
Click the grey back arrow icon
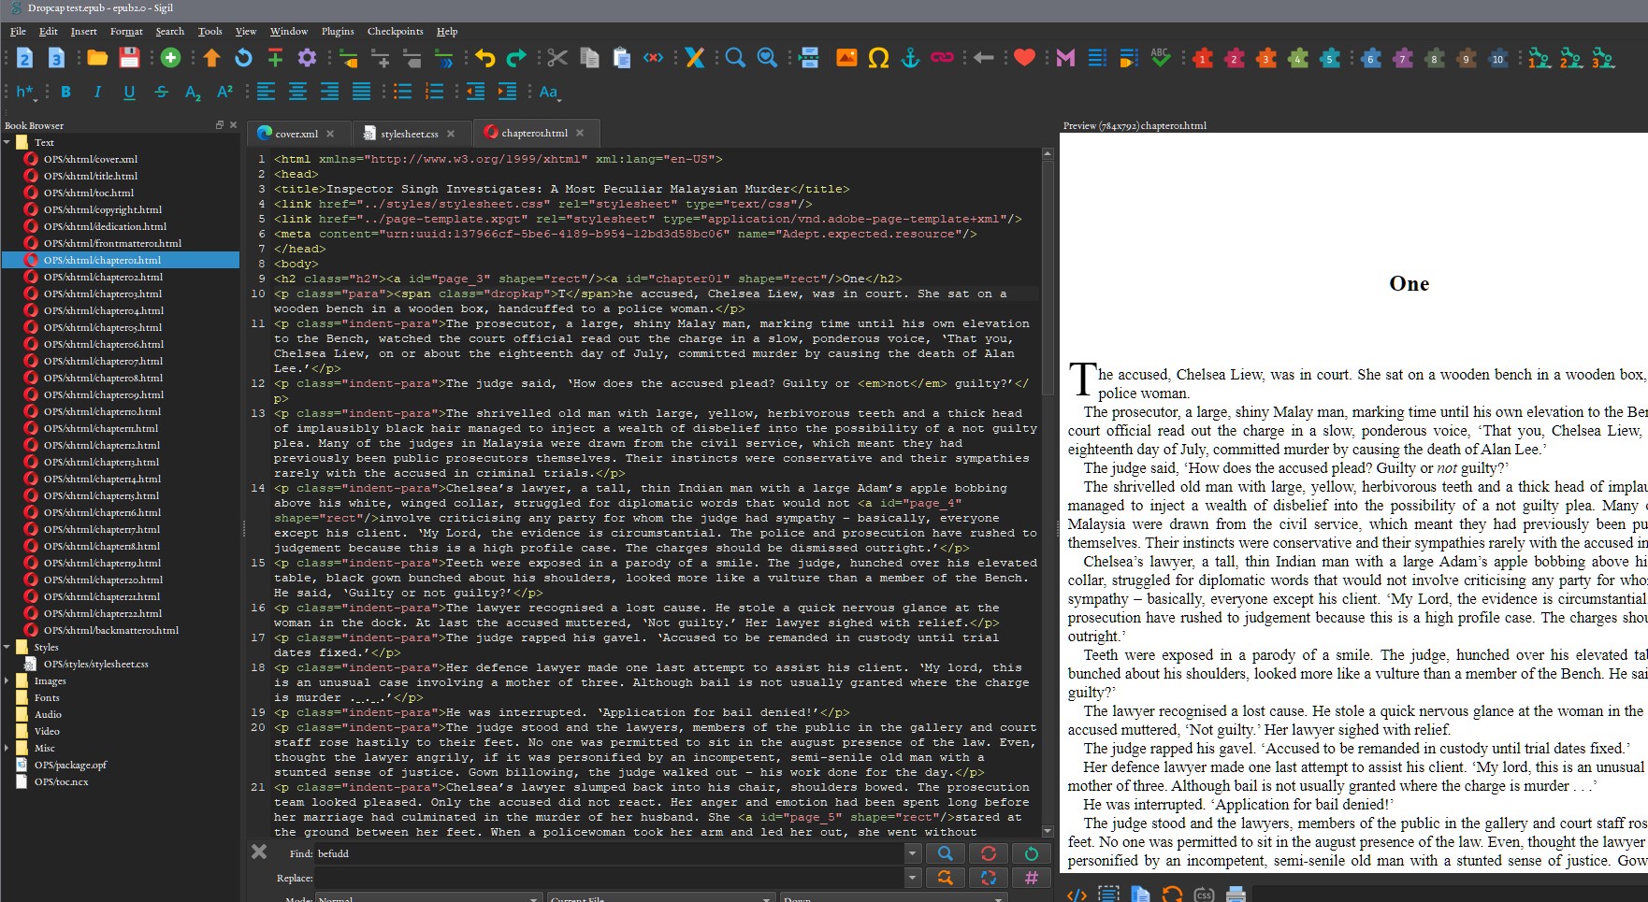point(983,58)
